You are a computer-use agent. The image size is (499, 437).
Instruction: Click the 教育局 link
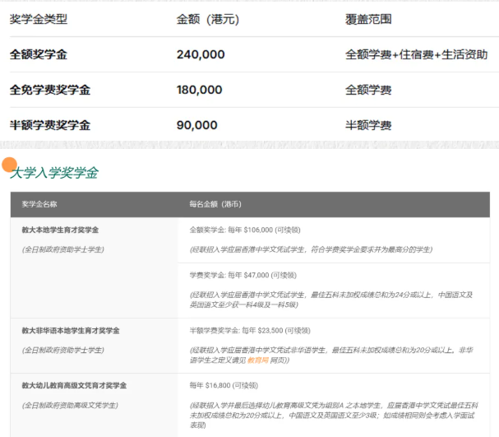[258, 360]
